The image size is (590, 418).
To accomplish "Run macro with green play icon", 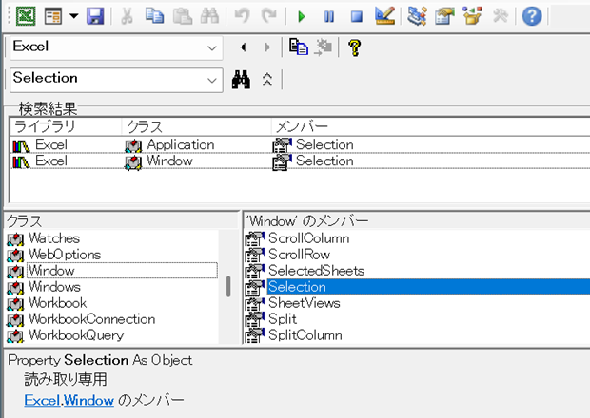I will [302, 16].
